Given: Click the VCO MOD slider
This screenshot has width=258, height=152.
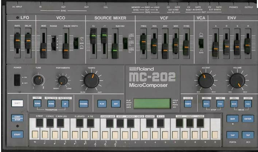Looking at the screenshot, I should 43,51.
